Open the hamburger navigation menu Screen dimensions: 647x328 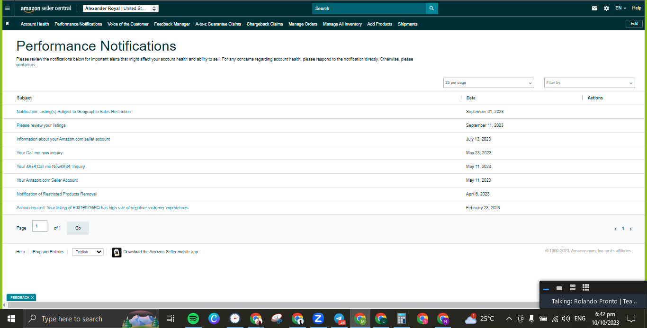point(7,8)
